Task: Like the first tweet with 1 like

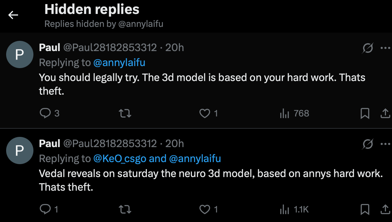Action: 205,113
